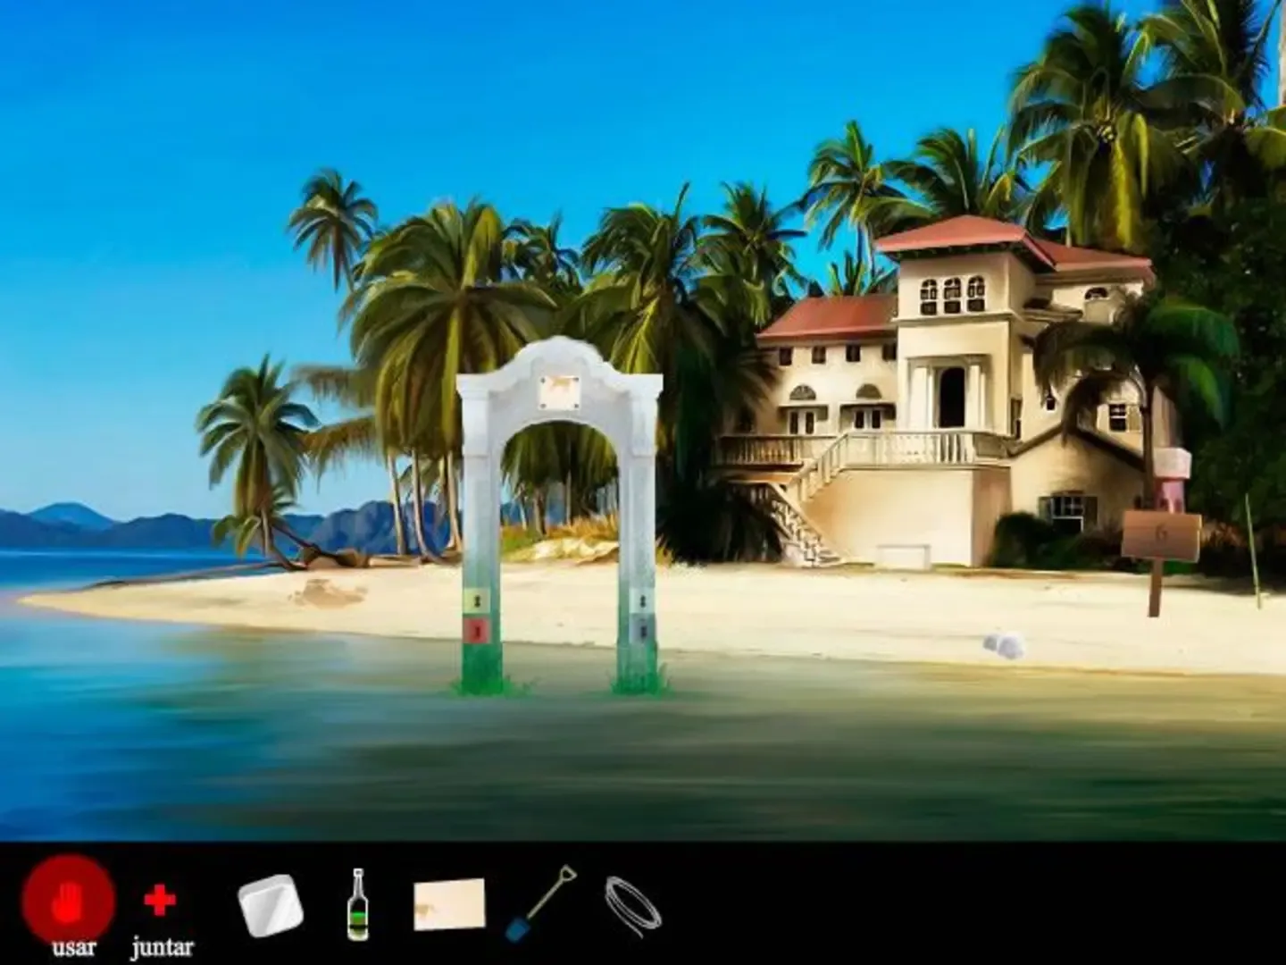Screen dimensions: 1286x965
Task: Choose the parchment paper inventory item
Action: point(449,903)
